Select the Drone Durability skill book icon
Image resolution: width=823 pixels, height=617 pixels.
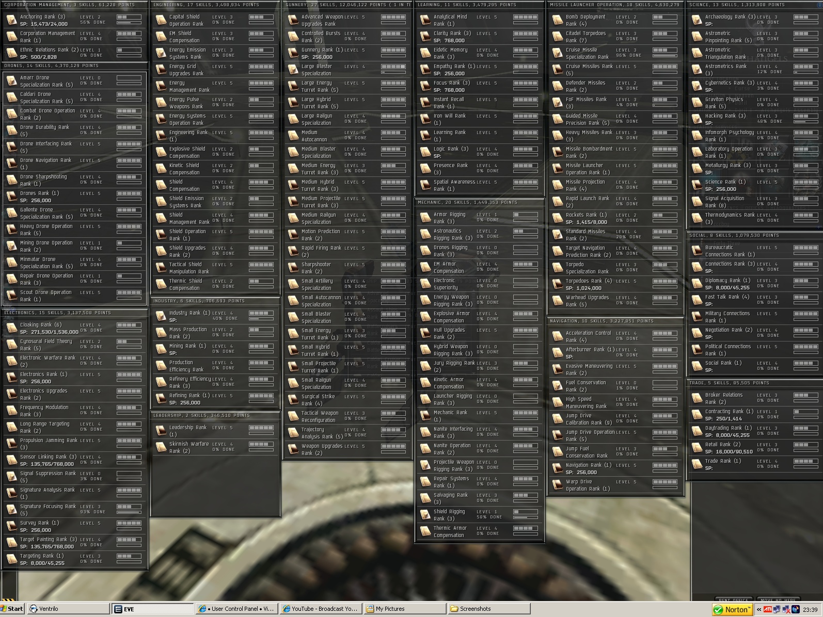tap(12, 131)
